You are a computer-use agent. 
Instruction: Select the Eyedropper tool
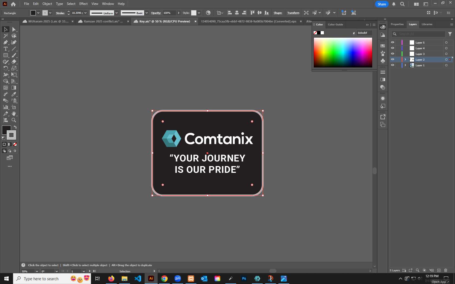click(x=14, y=94)
